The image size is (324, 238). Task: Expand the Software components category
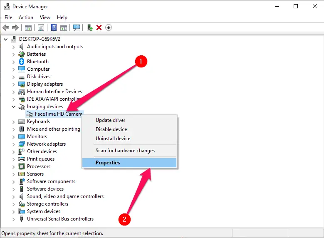pos(13,182)
